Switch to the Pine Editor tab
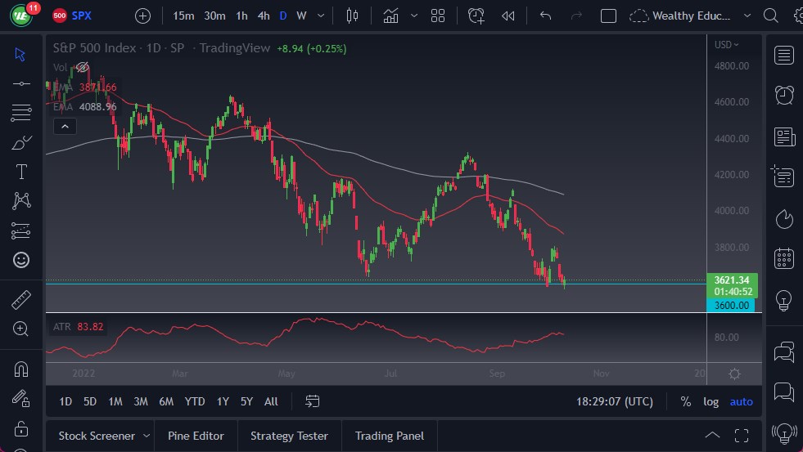Image resolution: width=803 pixels, height=452 pixels. click(x=196, y=436)
